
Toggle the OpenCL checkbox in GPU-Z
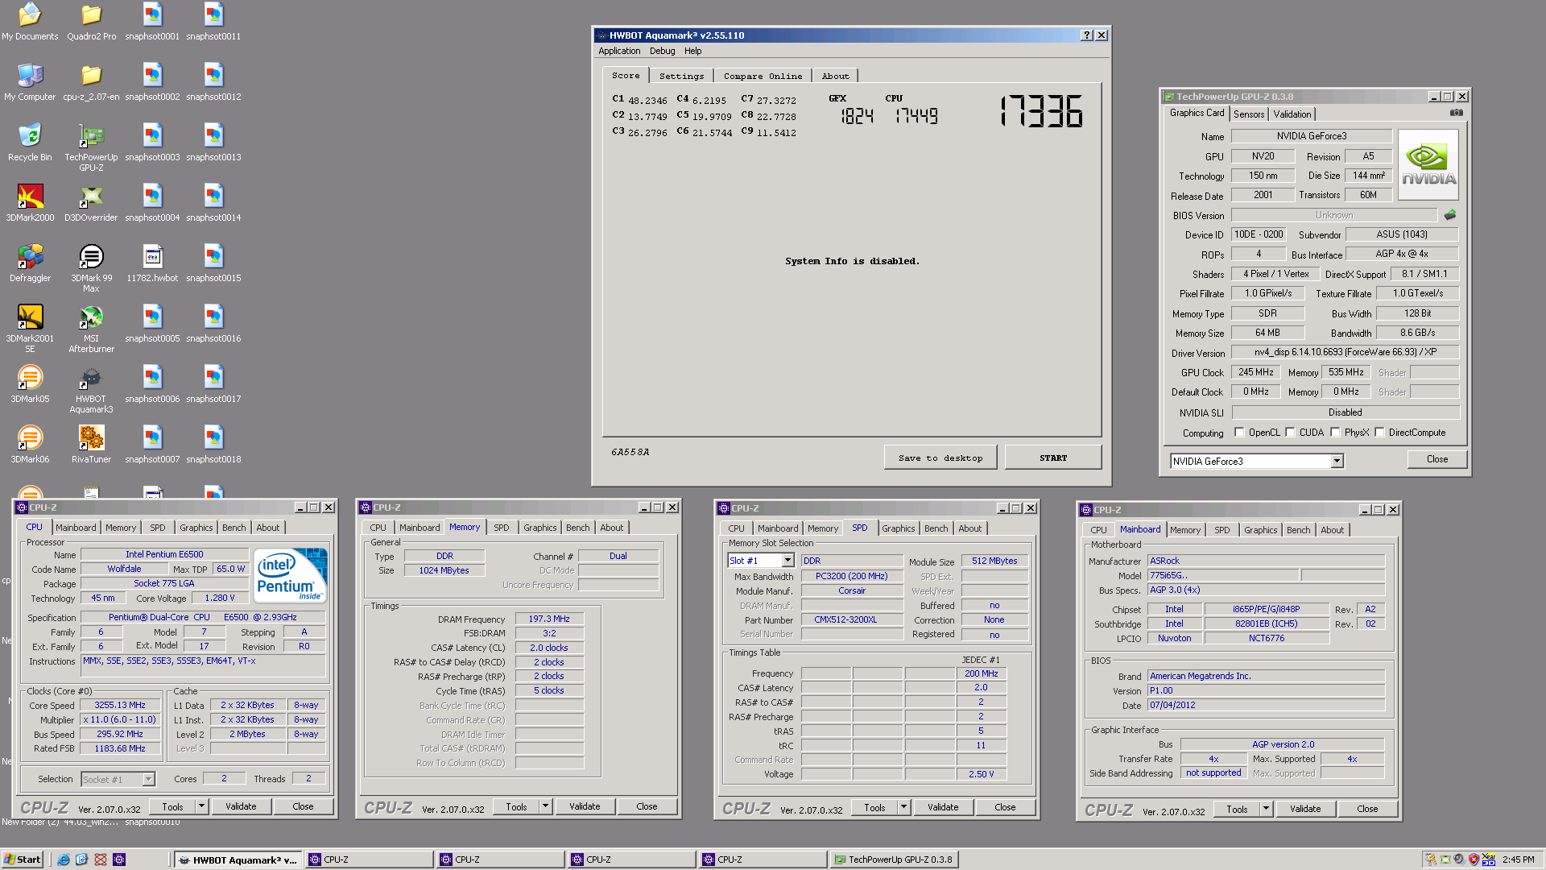(x=1239, y=433)
